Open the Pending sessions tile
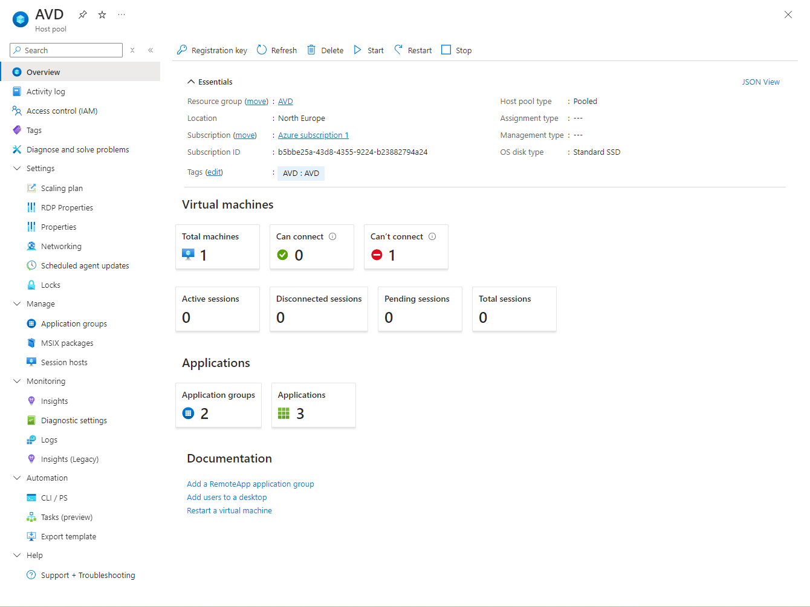Image resolution: width=810 pixels, height=607 pixels. coord(420,309)
